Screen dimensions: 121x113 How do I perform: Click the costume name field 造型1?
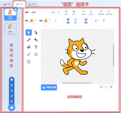39,12
